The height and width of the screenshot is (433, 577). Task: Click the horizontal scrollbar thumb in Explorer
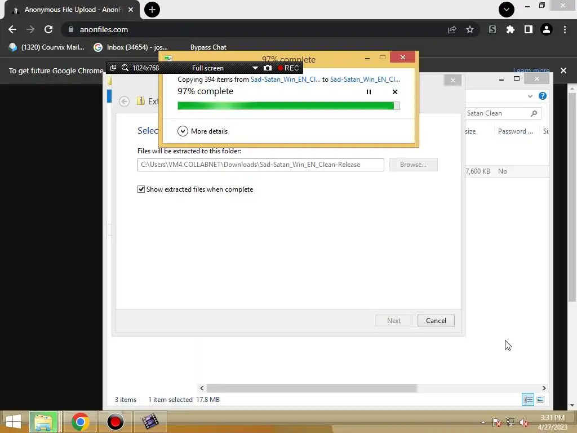click(312, 388)
